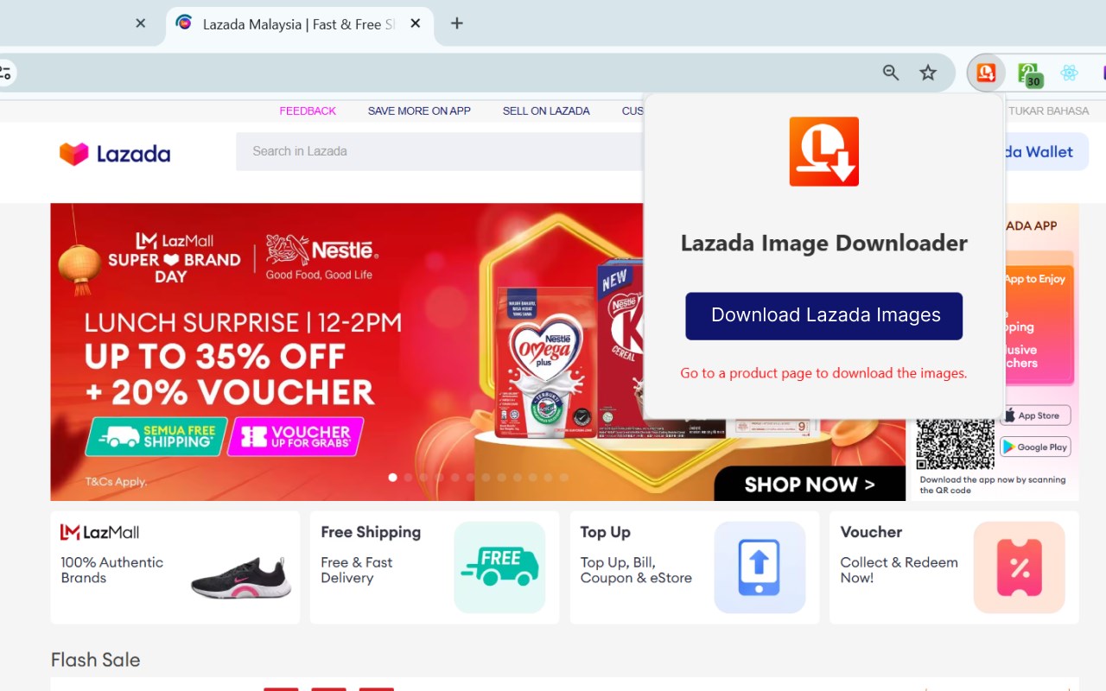This screenshot has height=691, width=1106.
Task: Click the Flash Sale heading
Action: [95, 660]
